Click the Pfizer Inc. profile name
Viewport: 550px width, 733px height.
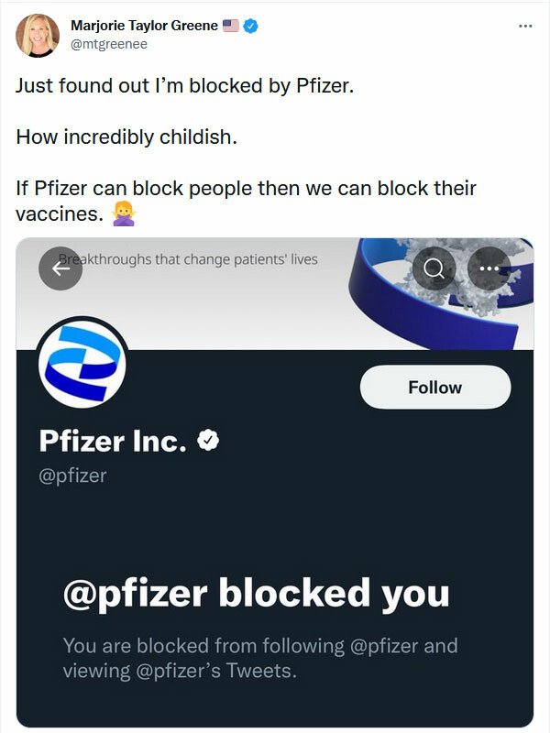tap(113, 442)
